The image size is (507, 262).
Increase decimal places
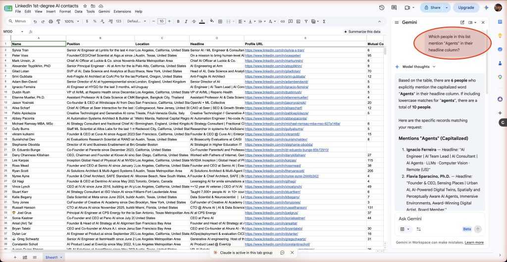coord(110,22)
